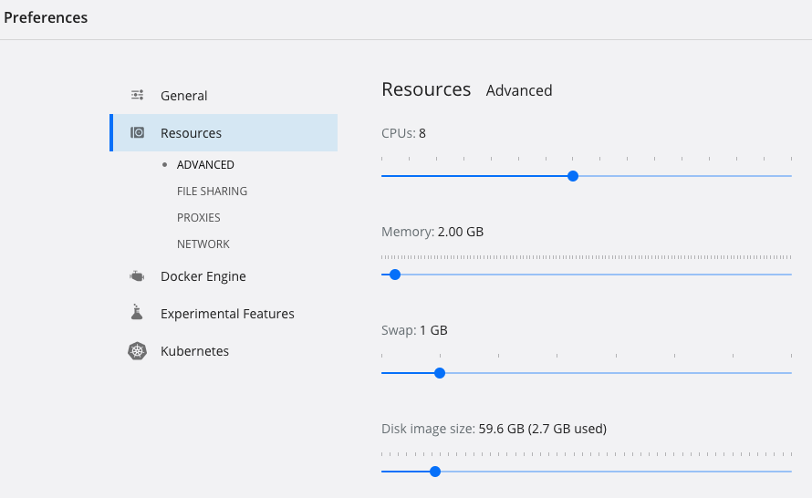Viewport: 812px width, 498px height.
Task: Click the Disk image size slider handle
Action: pyautogui.click(x=435, y=472)
